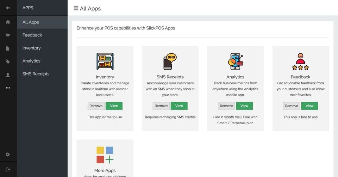Click the logout icon at bottom
Screen dimensions: 338x177
point(8,169)
